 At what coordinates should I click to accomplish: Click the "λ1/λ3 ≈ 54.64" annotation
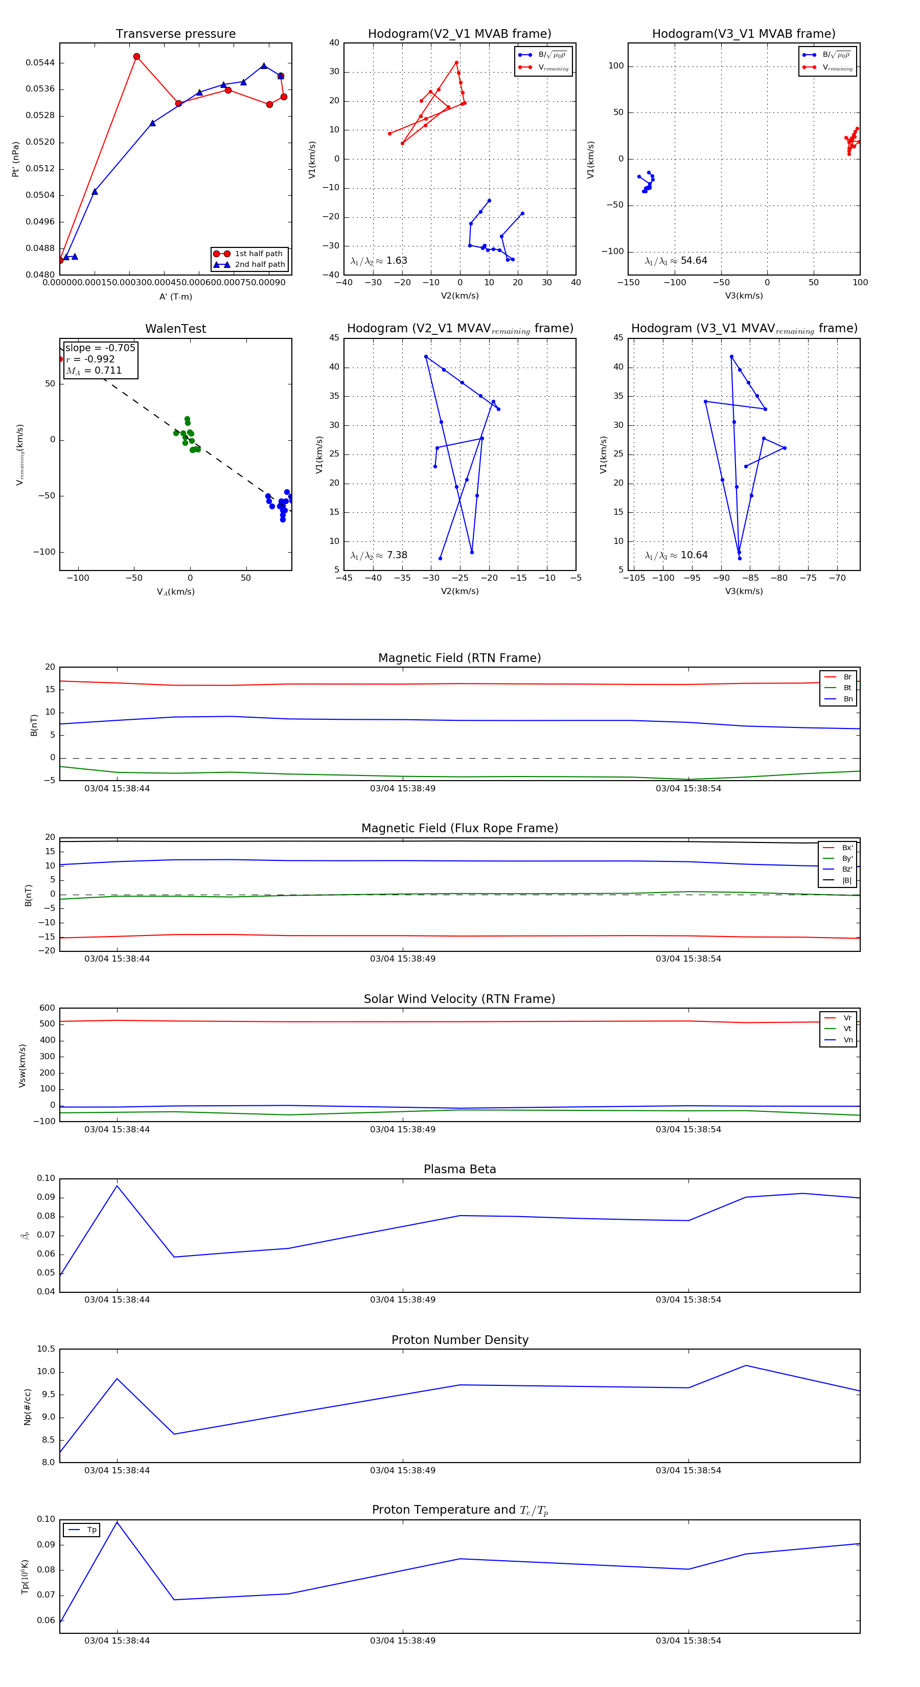point(676,261)
